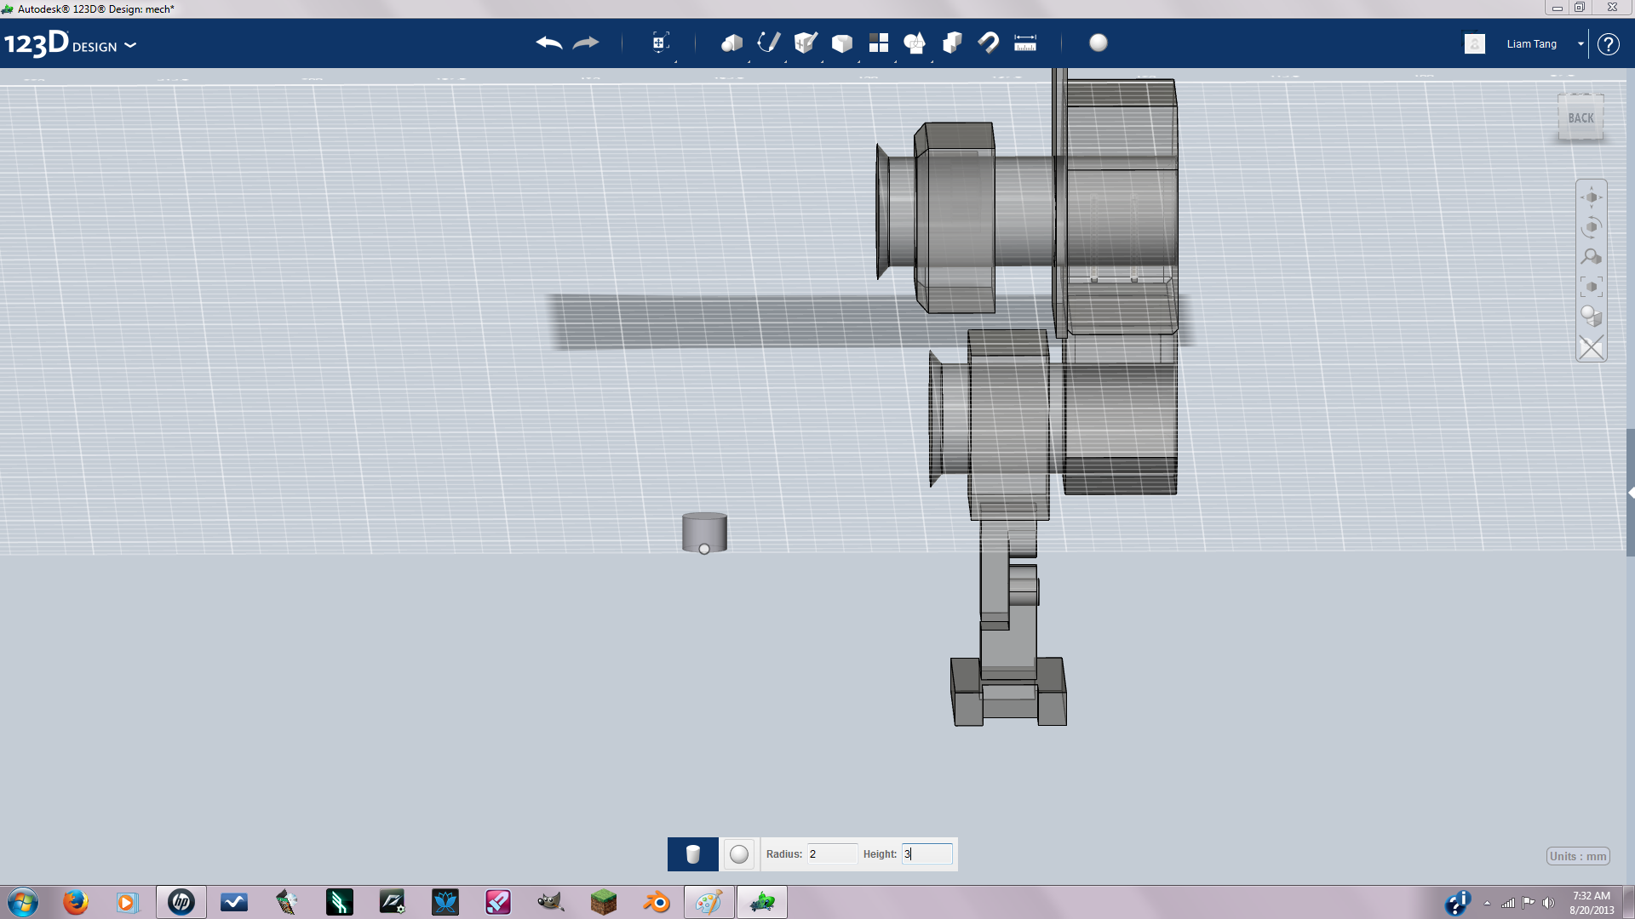
Task: Open Minecraft from the taskbar
Action: (604, 902)
